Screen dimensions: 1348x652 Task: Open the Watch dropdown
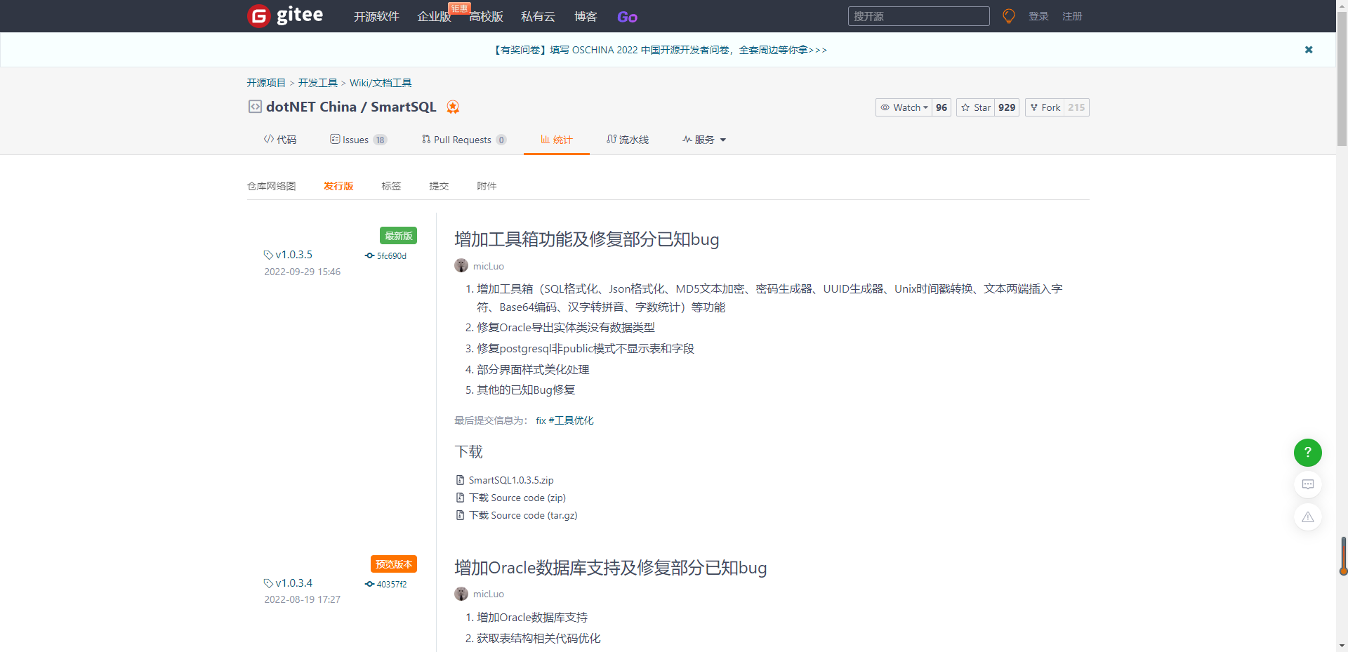click(x=904, y=107)
